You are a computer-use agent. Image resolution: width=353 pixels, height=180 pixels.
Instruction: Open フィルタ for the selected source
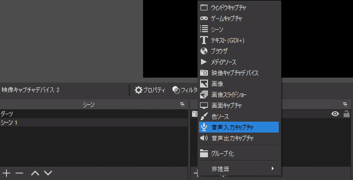point(185,90)
